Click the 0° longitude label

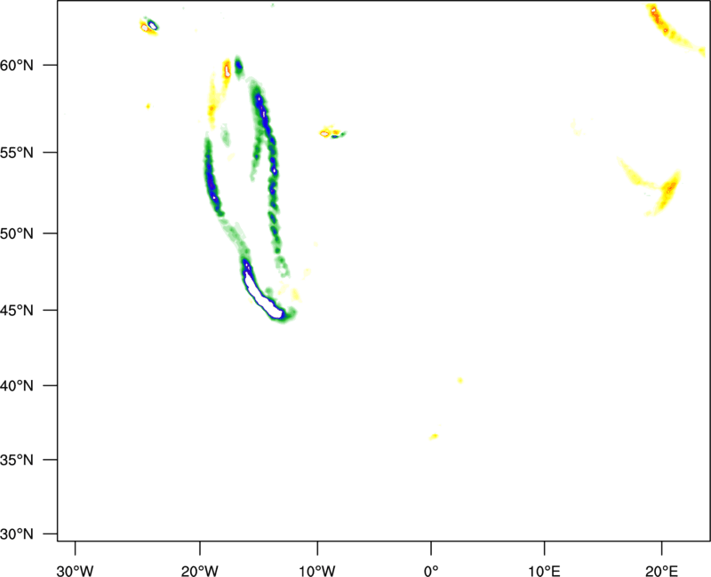(431, 571)
